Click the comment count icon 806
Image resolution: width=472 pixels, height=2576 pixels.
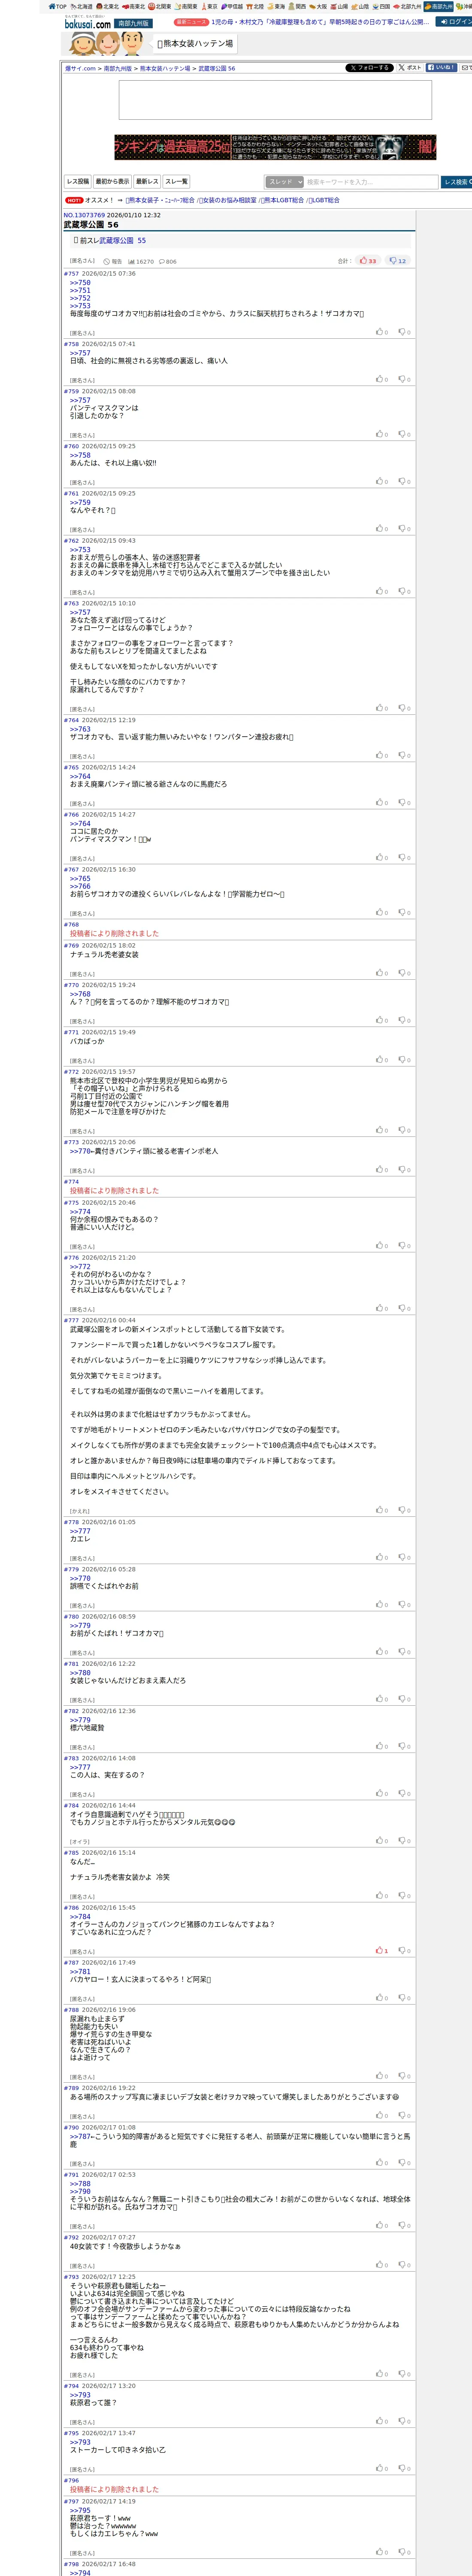click(168, 262)
